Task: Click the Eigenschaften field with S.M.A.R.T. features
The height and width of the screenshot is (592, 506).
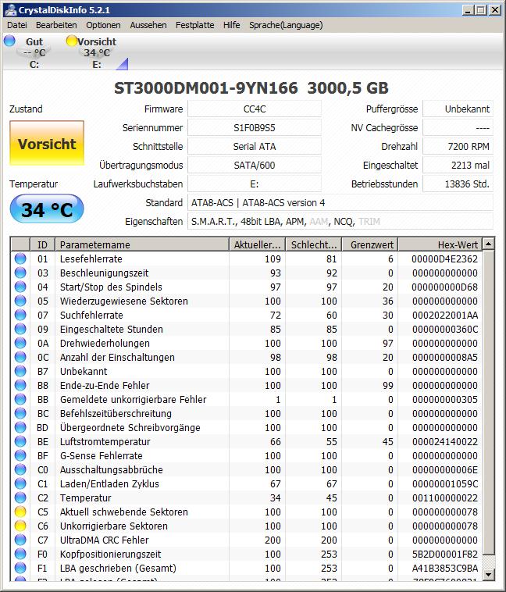Action: pyautogui.click(x=340, y=221)
